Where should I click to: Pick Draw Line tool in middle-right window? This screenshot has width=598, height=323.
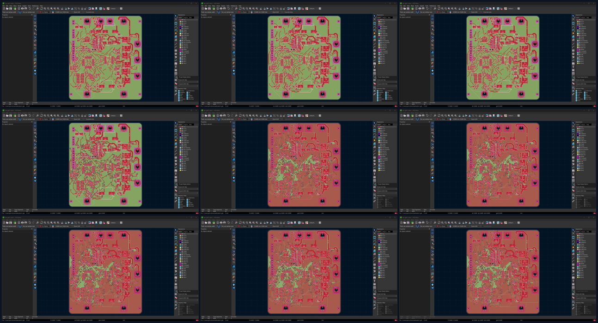point(573,151)
